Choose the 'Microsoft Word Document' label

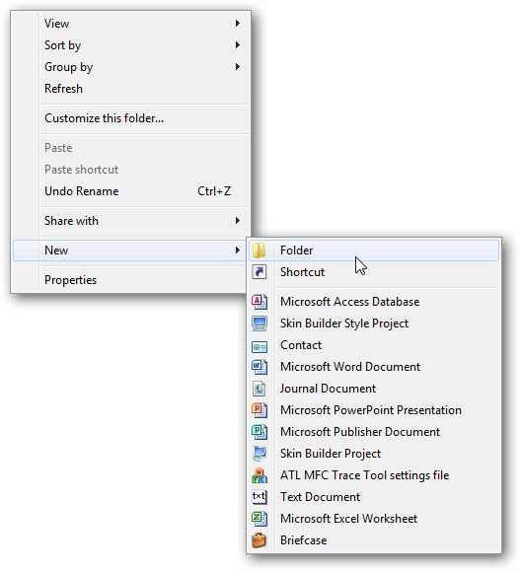click(x=350, y=367)
